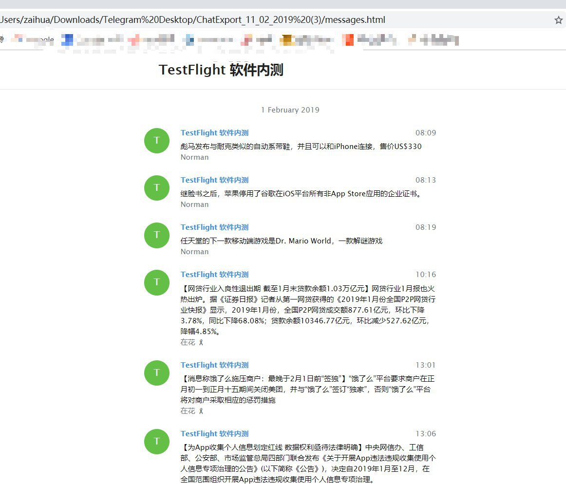This screenshot has height=484, width=566.
Task: Open the sender name on the 08:13 message
Action: tap(214, 180)
